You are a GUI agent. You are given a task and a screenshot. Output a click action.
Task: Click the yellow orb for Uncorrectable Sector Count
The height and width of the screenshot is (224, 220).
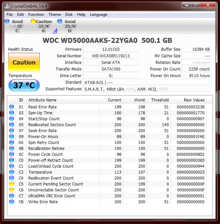pyautogui.click(x=12, y=190)
